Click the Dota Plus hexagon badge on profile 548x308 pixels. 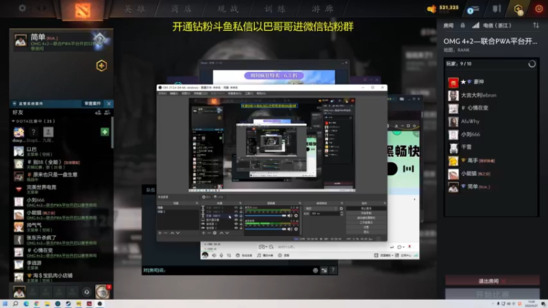tap(101, 66)
